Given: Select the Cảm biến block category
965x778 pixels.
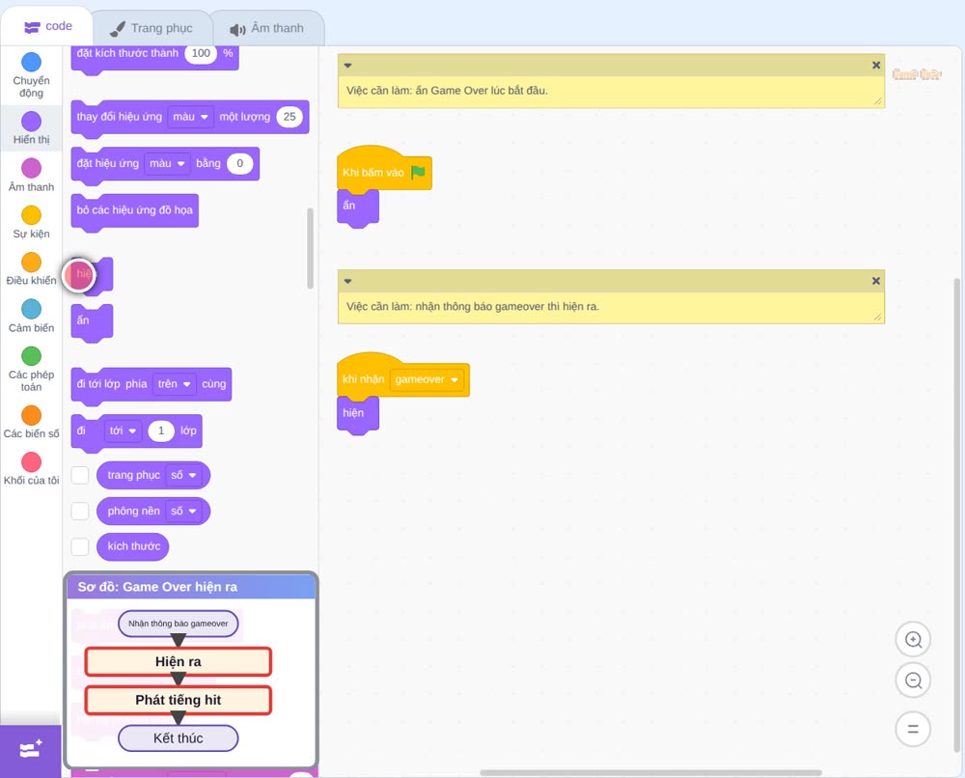Looking at the screenshot, I should click(x=31, y=316).
